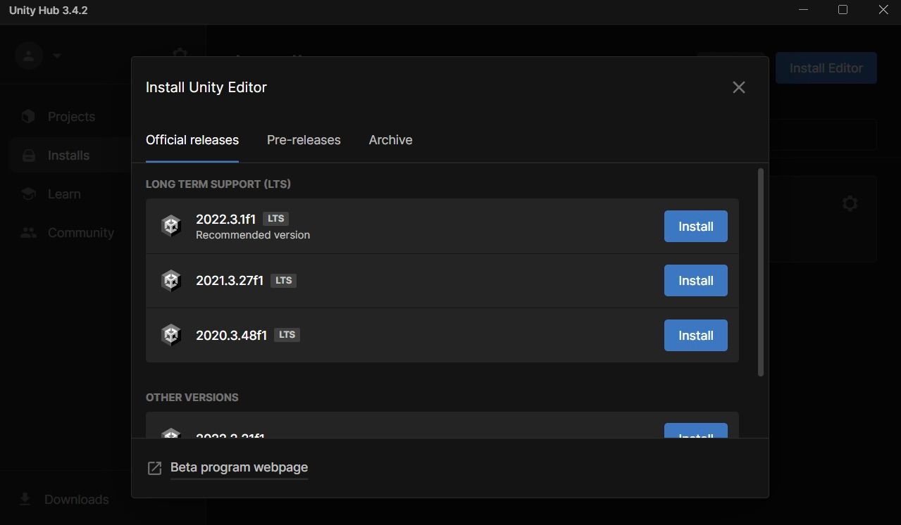Maximize the Unity Hub window
901x525 pixels.
click(x=843, y=10)
